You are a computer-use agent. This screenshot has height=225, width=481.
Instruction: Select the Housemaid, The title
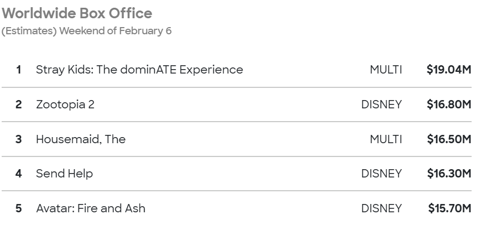point(81,139)
